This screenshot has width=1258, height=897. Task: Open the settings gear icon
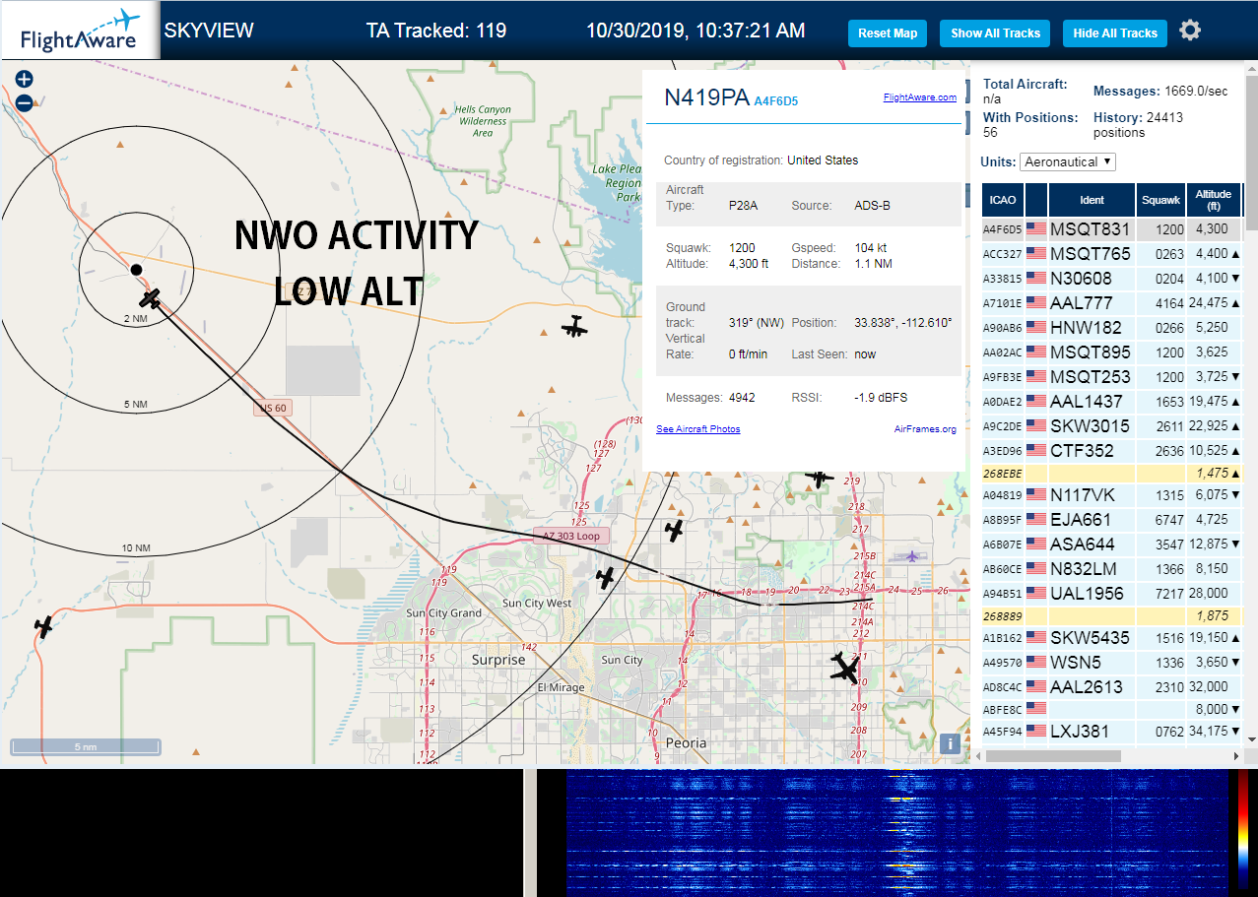[1190, 31]
